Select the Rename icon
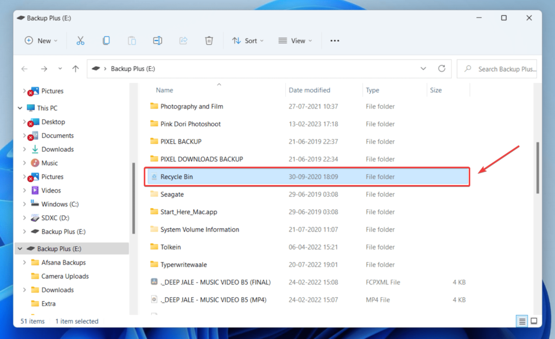Screen dimensions: 555x339 157,40
